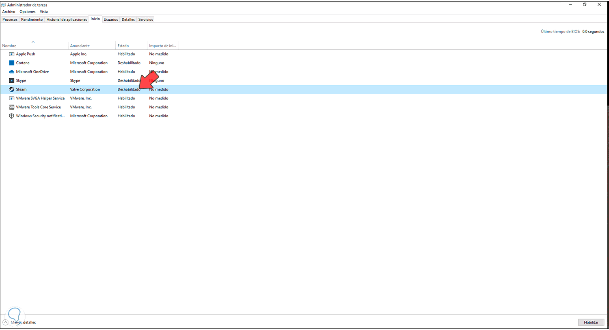
Task: Open the Vista menu
Action: pyautogui.click(x=44, y=12)
